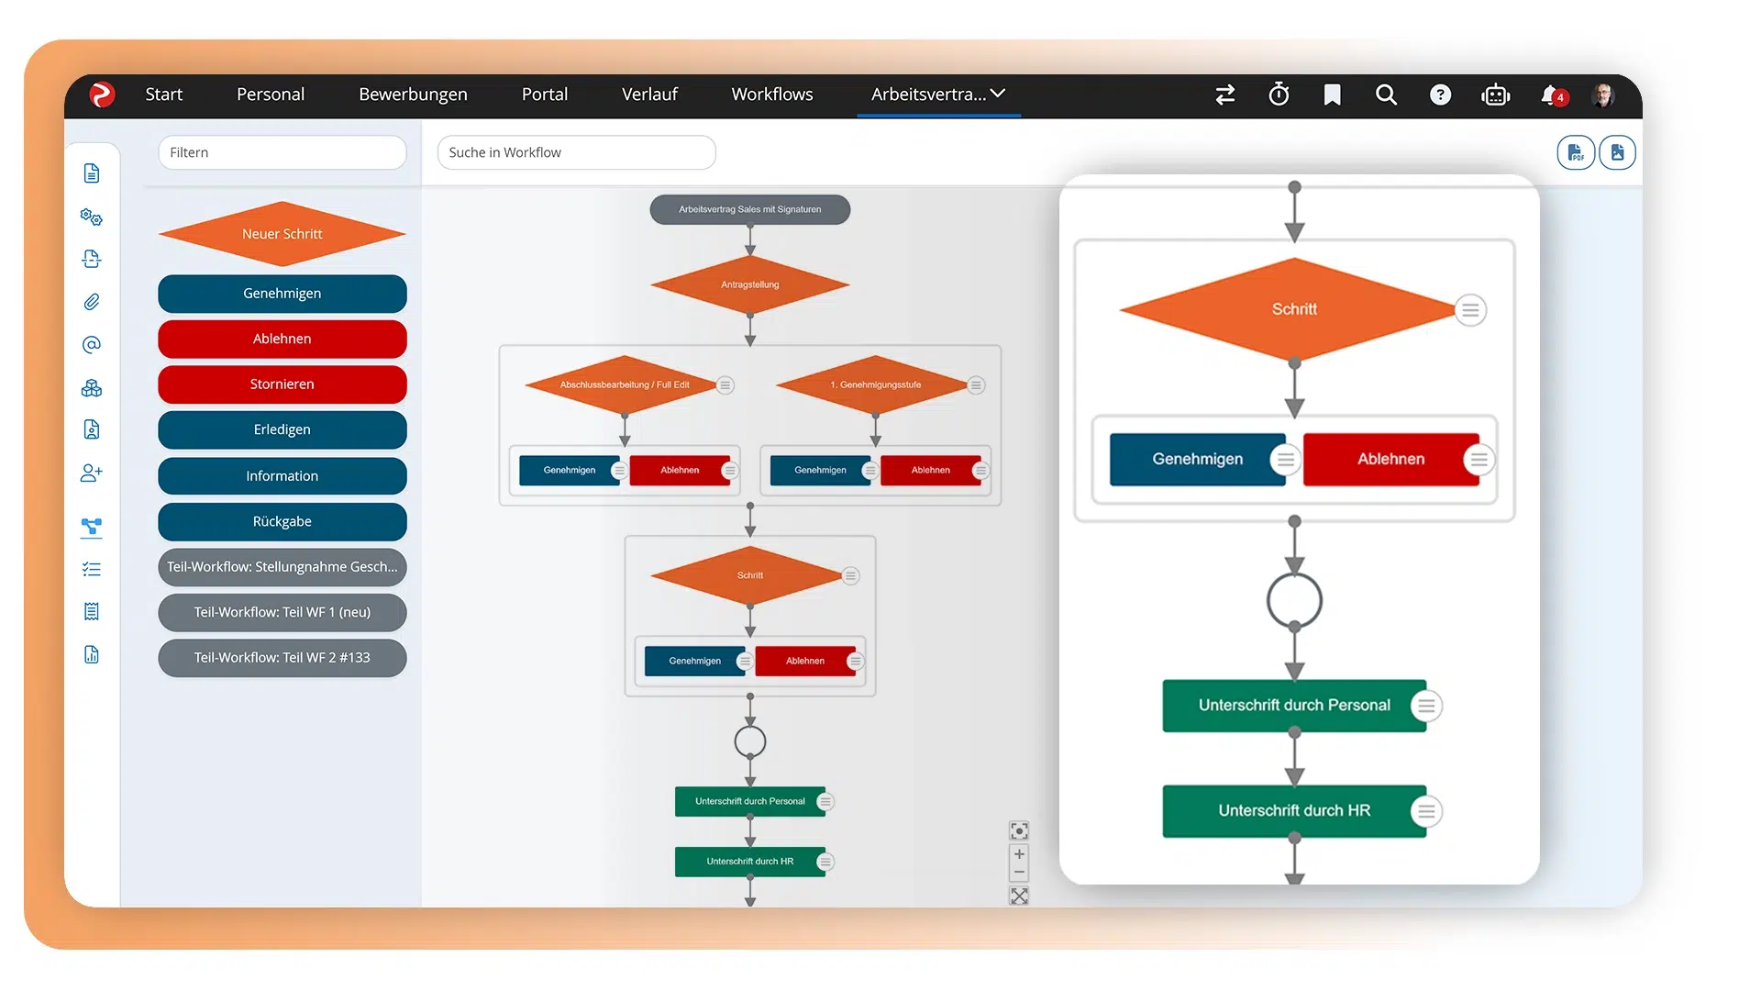Screen dimensions: 1761x991
Task: Click the paperclip attachments sidebar icon
Action: [x=92, y=302]
